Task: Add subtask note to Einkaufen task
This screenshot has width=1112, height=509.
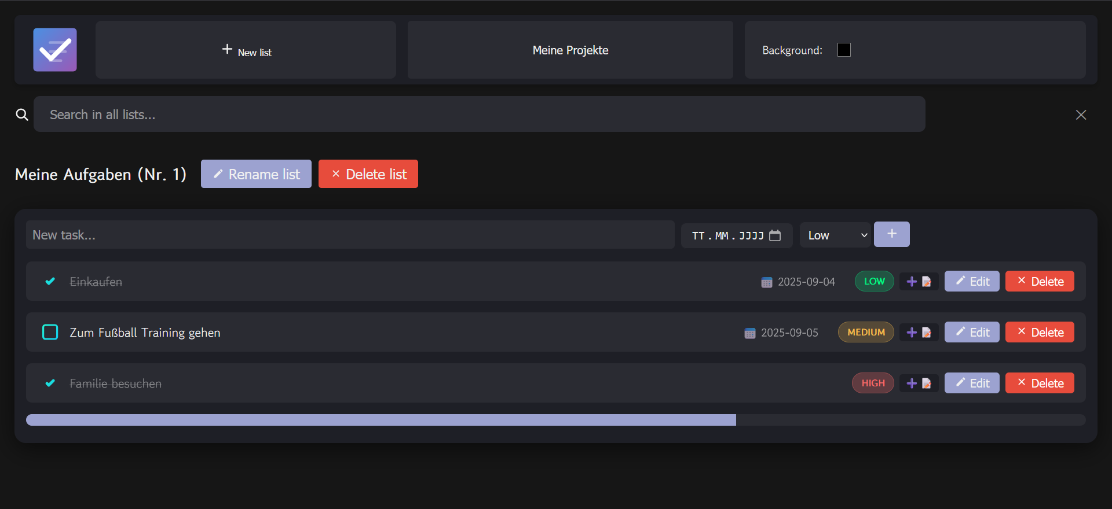Action: (919, 282)
